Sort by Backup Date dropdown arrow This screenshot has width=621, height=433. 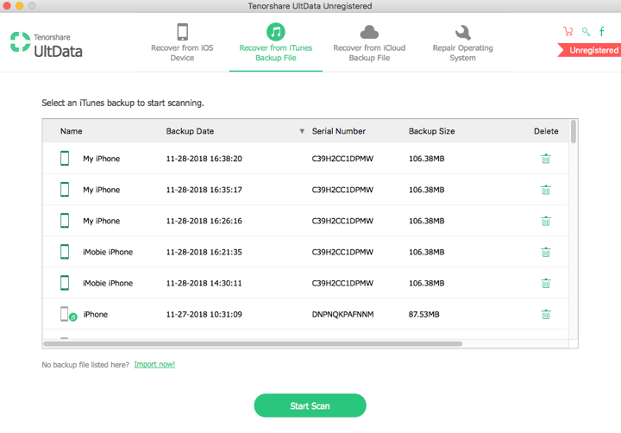pyautogui.click(x=302, y=132)
